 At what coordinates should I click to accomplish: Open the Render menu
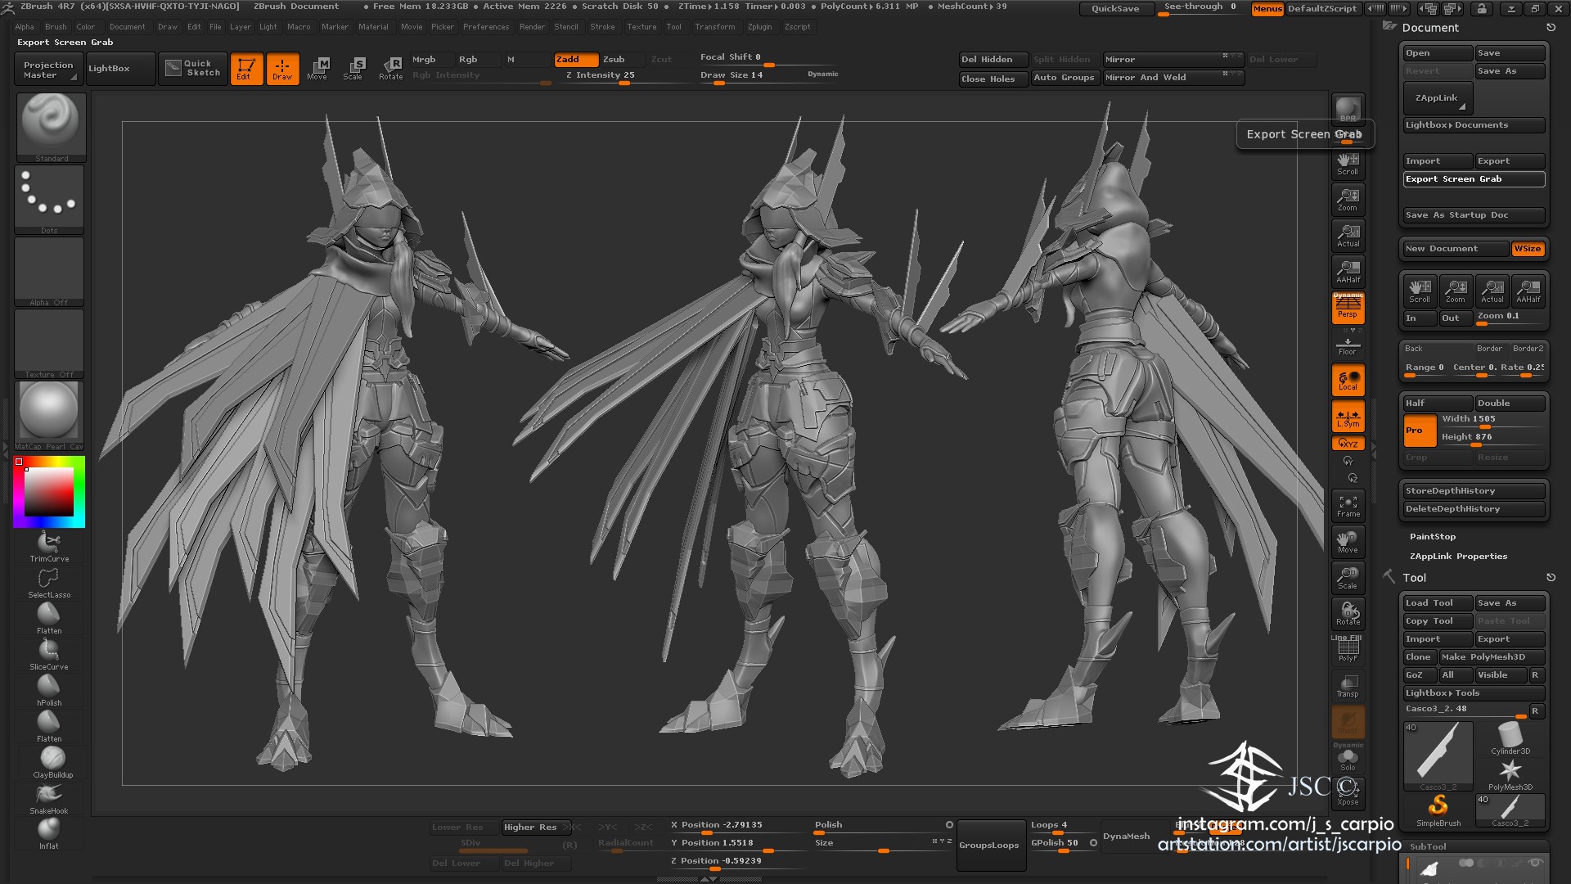[x=532, y=27]
